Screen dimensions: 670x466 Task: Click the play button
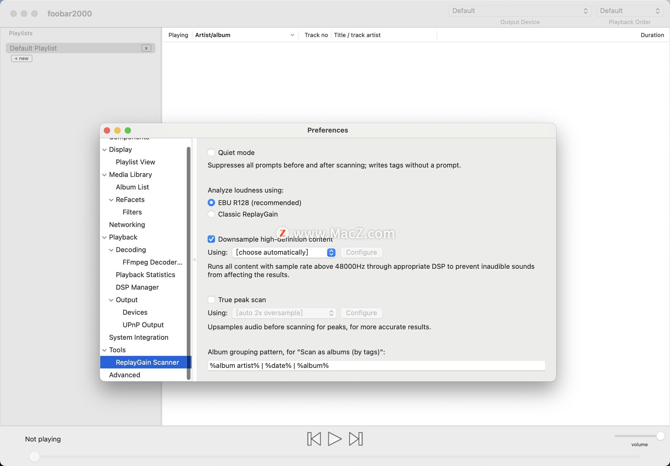[335, 439]
